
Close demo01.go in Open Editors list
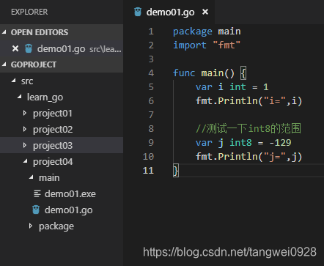(15, 48)
